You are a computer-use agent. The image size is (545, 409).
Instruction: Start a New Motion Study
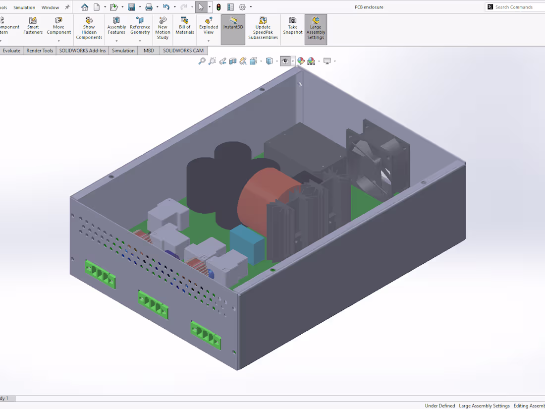pyautogui.click(x=163, y=29)
